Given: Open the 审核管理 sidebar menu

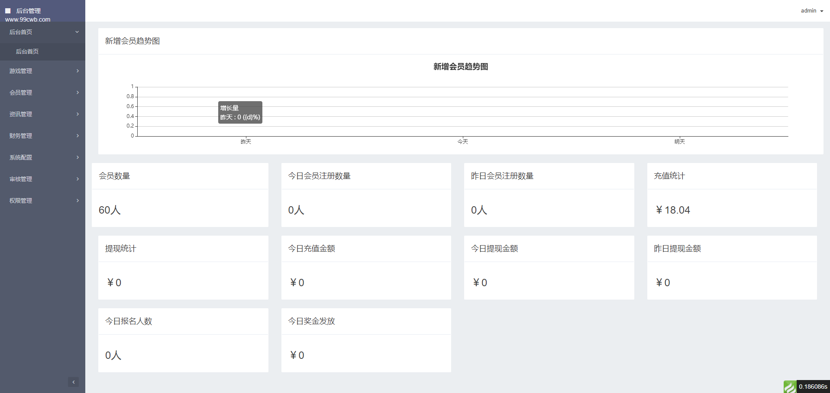Looking at the screenshot, I should coord(42,179).
